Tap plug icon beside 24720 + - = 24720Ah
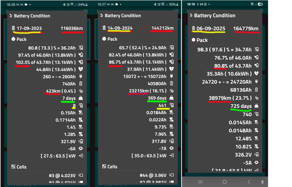This screenshot has height=187, width=292. click(x=256, y=82)
